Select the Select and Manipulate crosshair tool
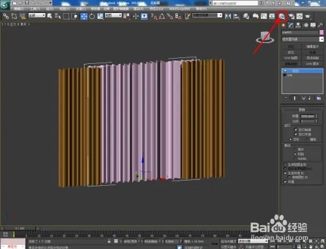Image resolution: width=326 pixels, height=249 pixels. click(x=136, y=16)
